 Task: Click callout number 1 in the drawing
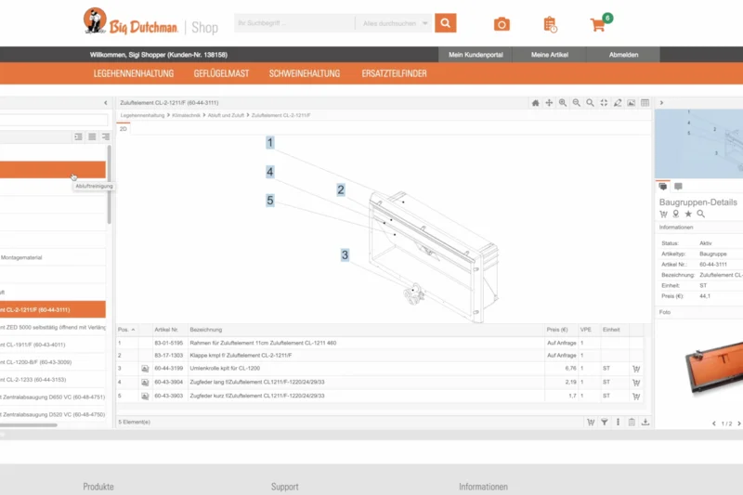tap(270, 143)
